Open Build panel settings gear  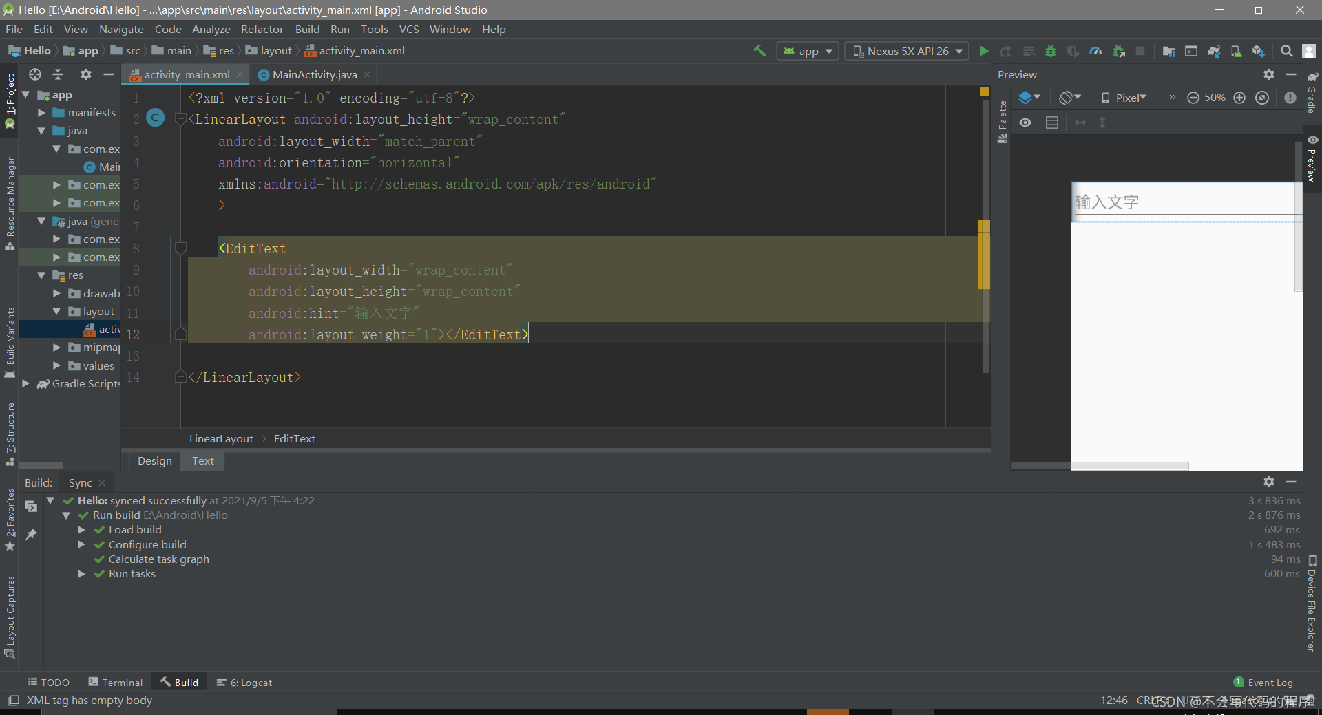[1269, 482]
